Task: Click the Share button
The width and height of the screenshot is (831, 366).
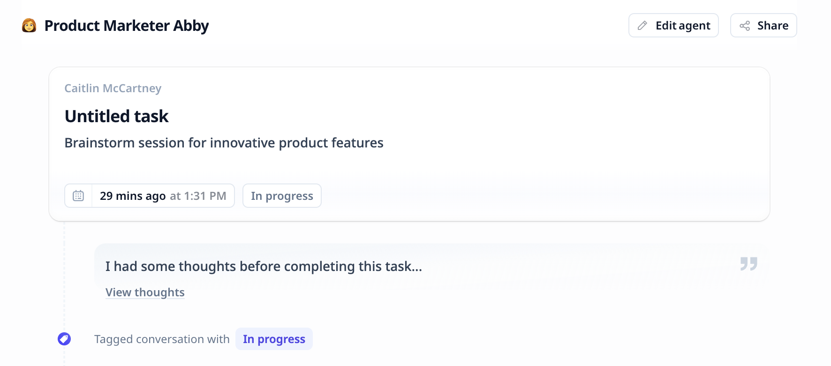Action: click(x=763, y=25)
